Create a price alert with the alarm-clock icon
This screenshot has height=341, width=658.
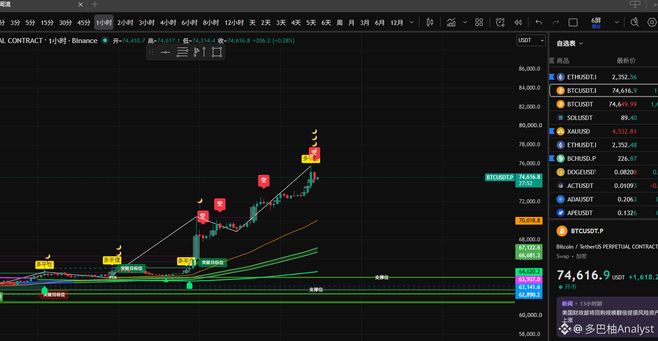tap(500, 22)
